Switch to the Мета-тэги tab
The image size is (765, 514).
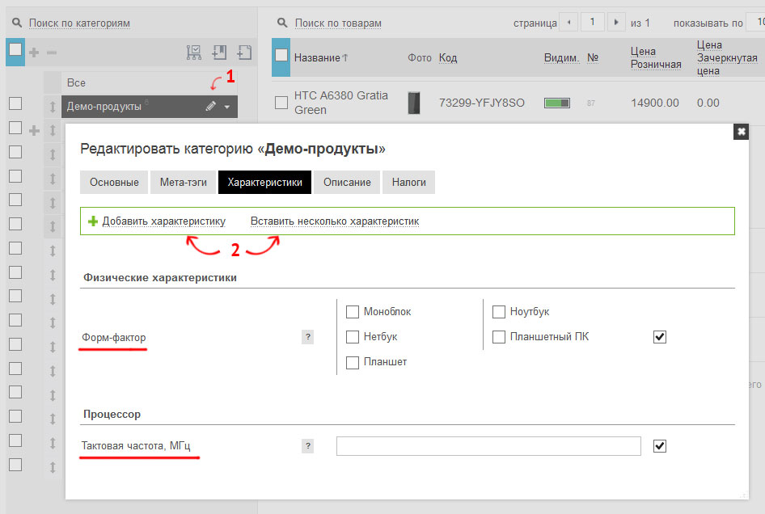pos(184,183)
